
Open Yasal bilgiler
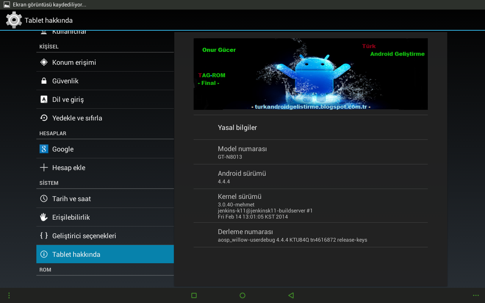click(x=311, y=127)
